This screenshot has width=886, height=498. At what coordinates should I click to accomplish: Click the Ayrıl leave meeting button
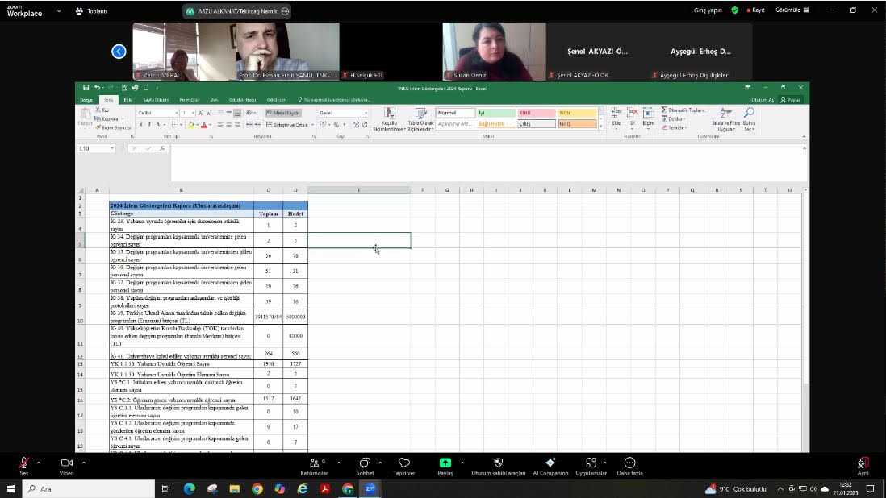tap(863, 466)
